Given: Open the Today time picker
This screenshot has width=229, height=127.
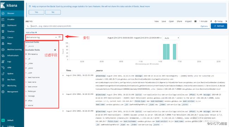Looking at the screenshot, I should [219, 21].
